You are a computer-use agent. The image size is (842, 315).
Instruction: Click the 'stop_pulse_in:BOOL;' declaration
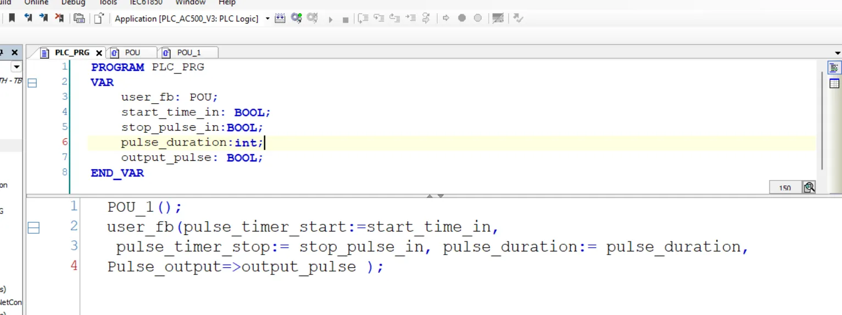click(x=192, y=128)
